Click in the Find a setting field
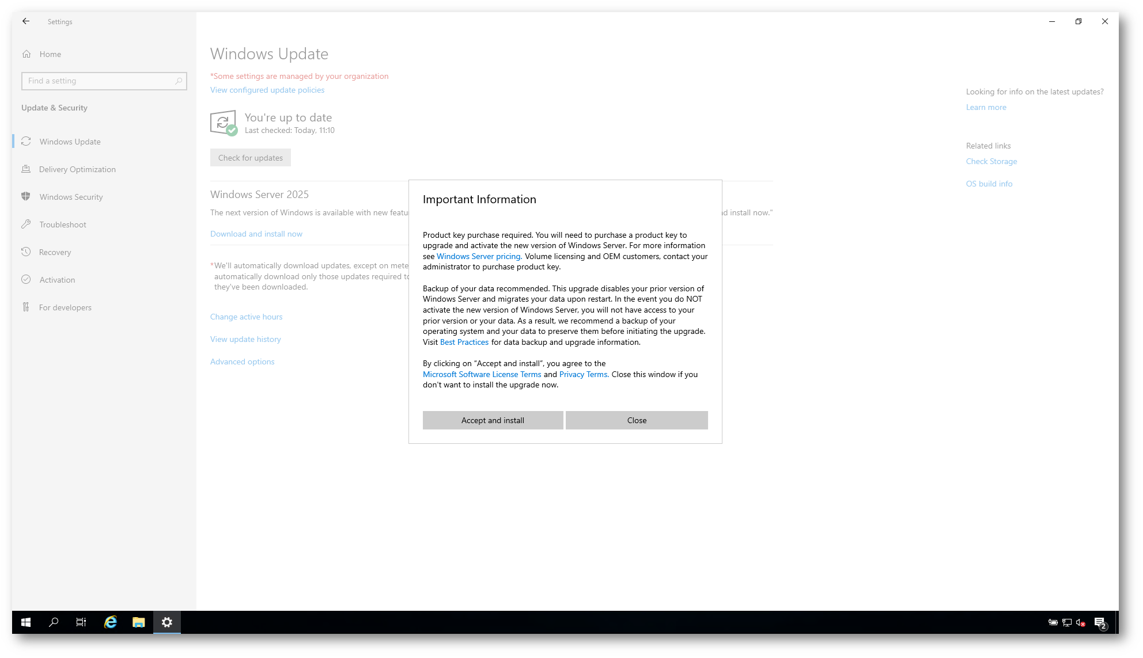 (x=98, y=81)
